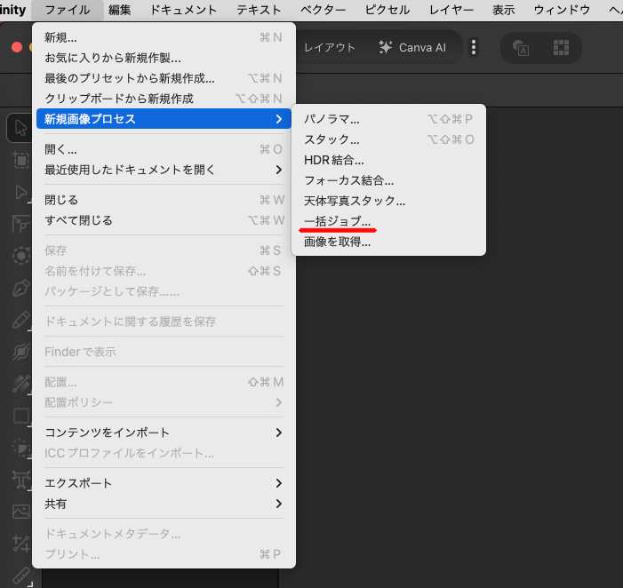The height and width of the screenshot is (588, 623).
Task: Click the Canva AI sparkle icon
Action: 385,47
